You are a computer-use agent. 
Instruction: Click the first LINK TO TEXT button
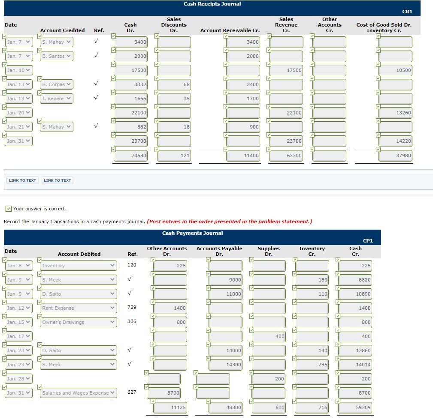point(22,180)
